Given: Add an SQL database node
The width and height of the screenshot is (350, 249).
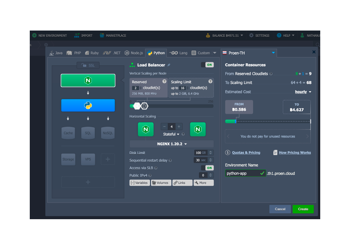Looking at the screenshot, I should point(88,133).
